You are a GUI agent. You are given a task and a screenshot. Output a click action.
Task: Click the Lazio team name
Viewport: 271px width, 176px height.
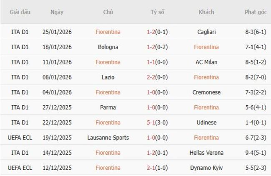coord(108,77)
